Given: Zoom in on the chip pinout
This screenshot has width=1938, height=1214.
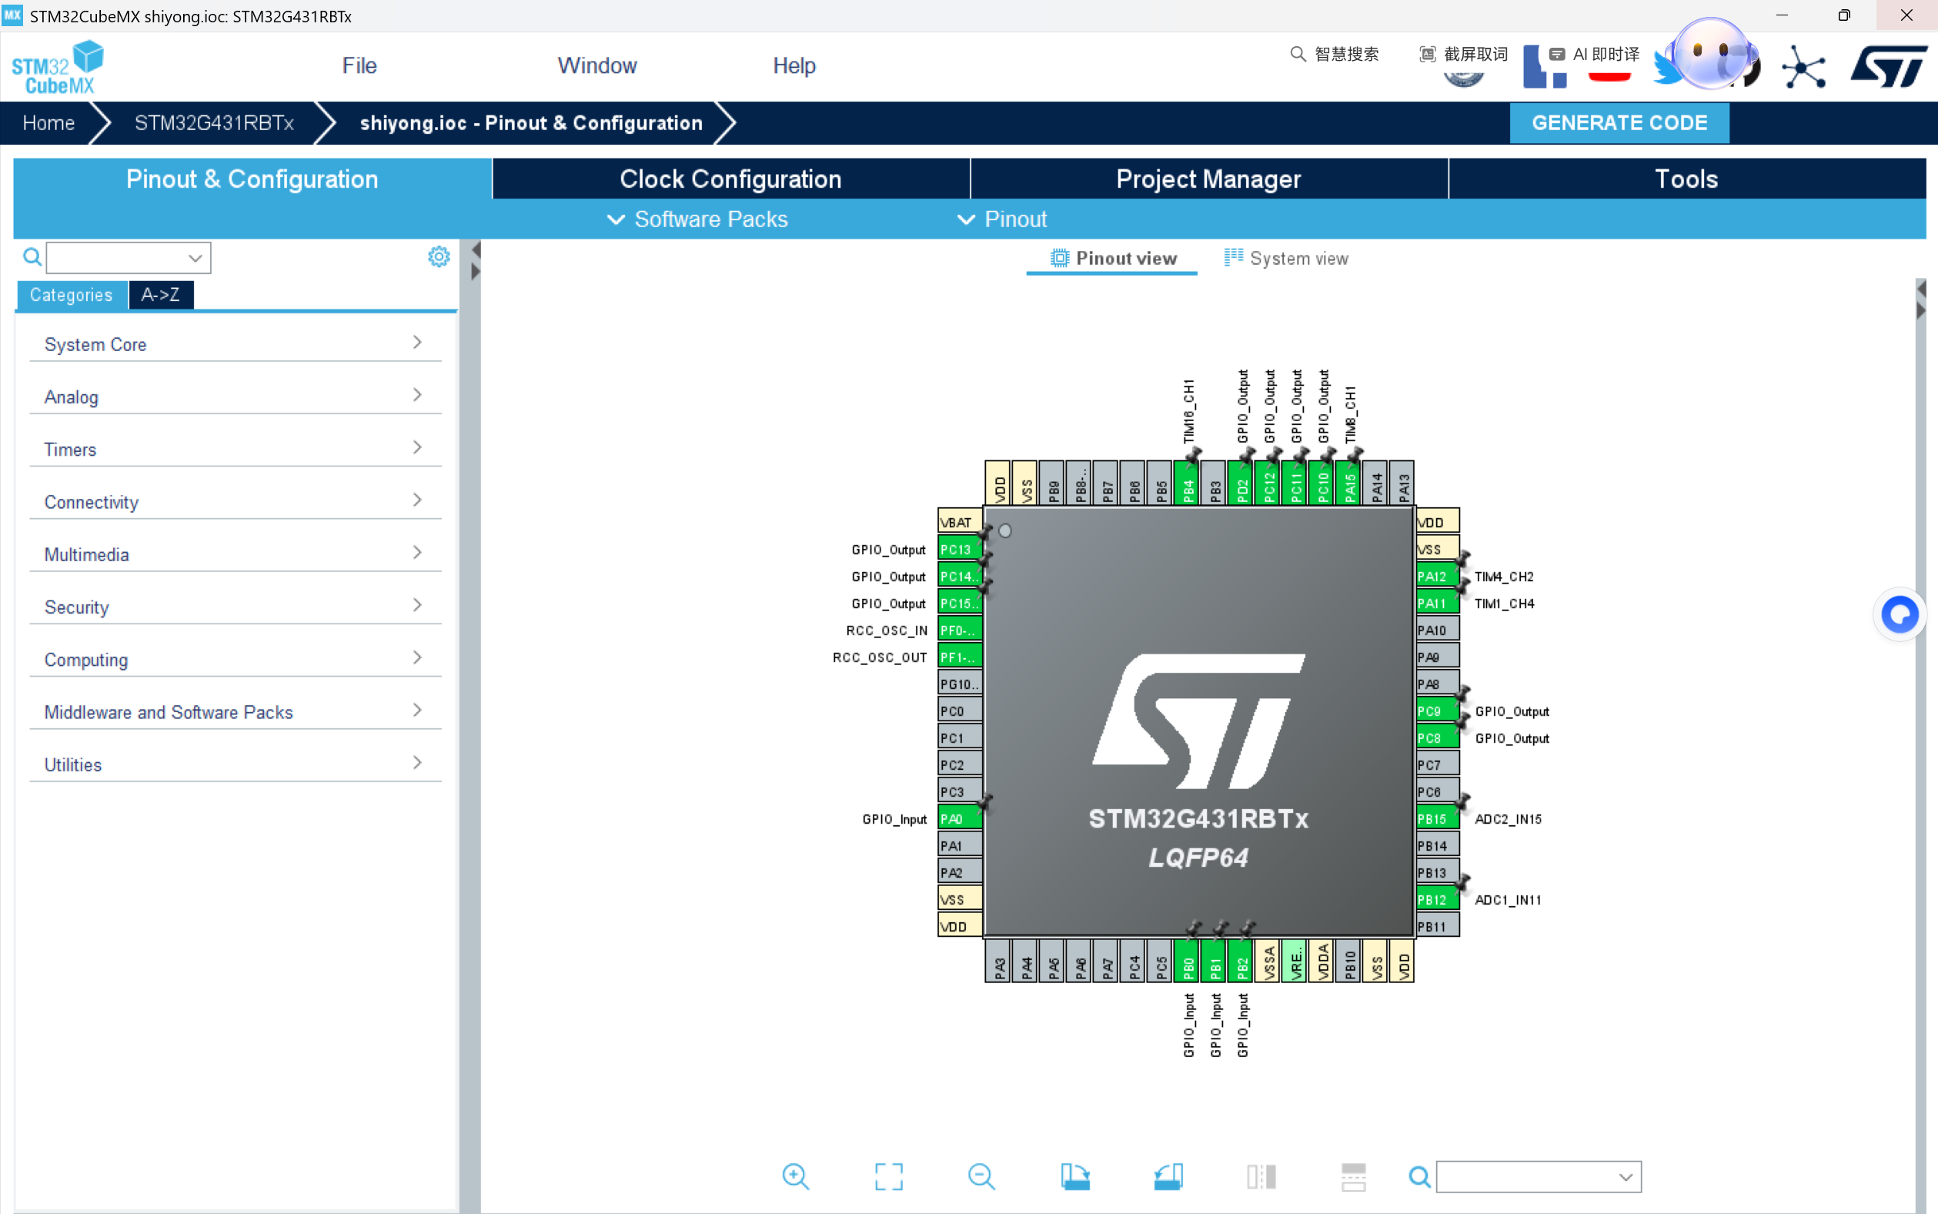Looking at the screenshot, I should (x=795, y=1176).
